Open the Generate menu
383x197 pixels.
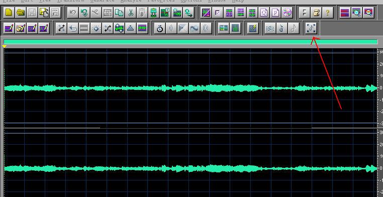click(102, 1)
